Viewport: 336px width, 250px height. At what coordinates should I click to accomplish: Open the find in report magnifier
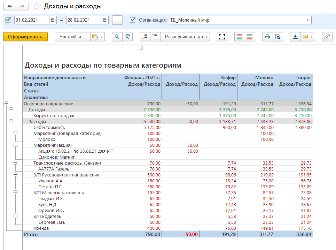tap(117, 37)
